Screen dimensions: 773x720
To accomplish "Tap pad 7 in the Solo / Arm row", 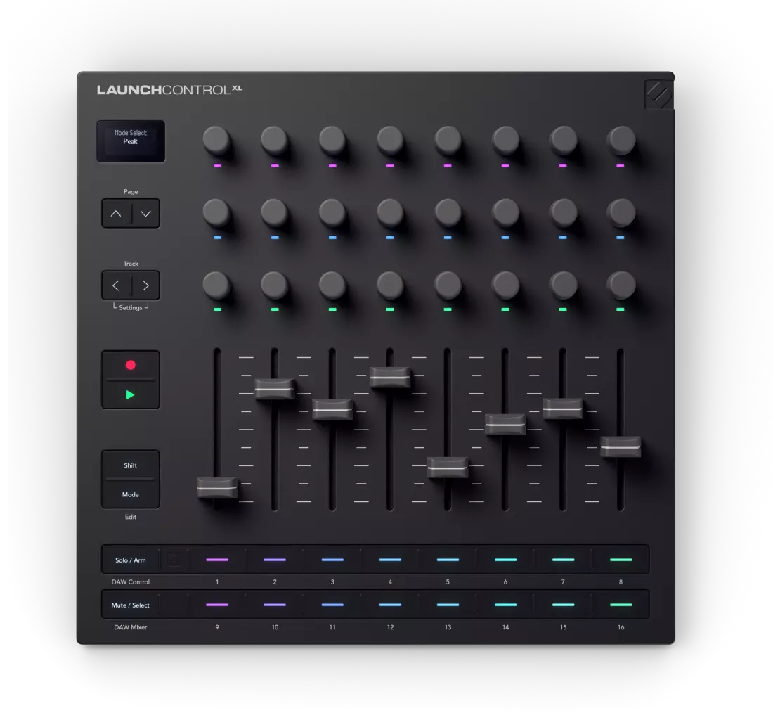I will point(563,560).
